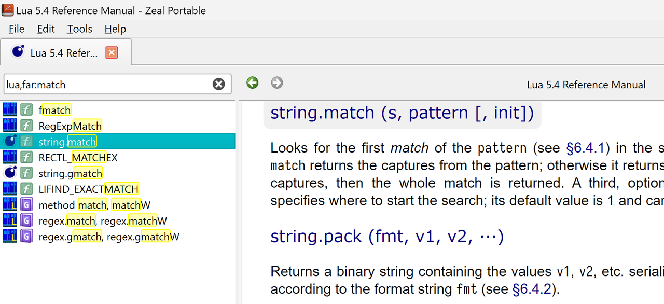Click docset icon beside RECTL_MATCHEX
The image size is (664, 304).
[10, 157]
